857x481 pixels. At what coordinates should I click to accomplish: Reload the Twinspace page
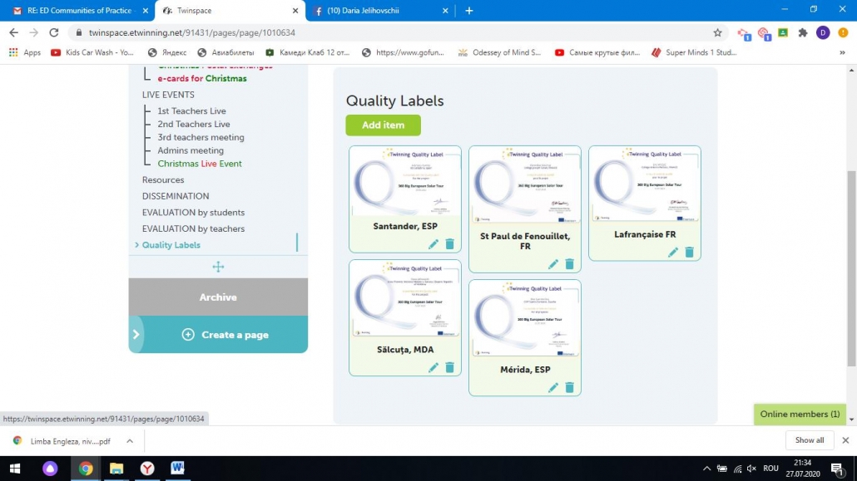[54, 33]
